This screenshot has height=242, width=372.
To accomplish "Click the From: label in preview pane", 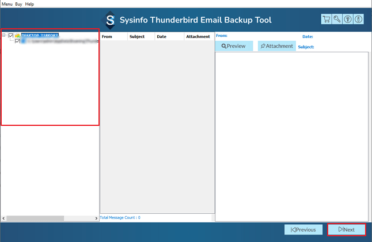I will tap(222, 36).
